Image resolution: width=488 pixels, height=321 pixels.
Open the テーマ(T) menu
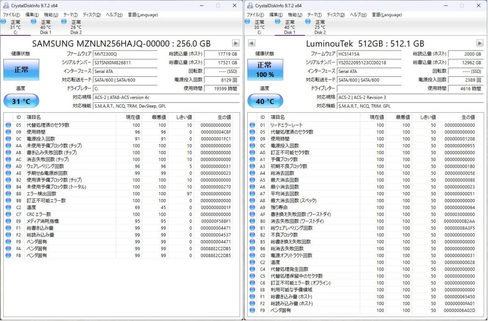[x=70, y=15]
